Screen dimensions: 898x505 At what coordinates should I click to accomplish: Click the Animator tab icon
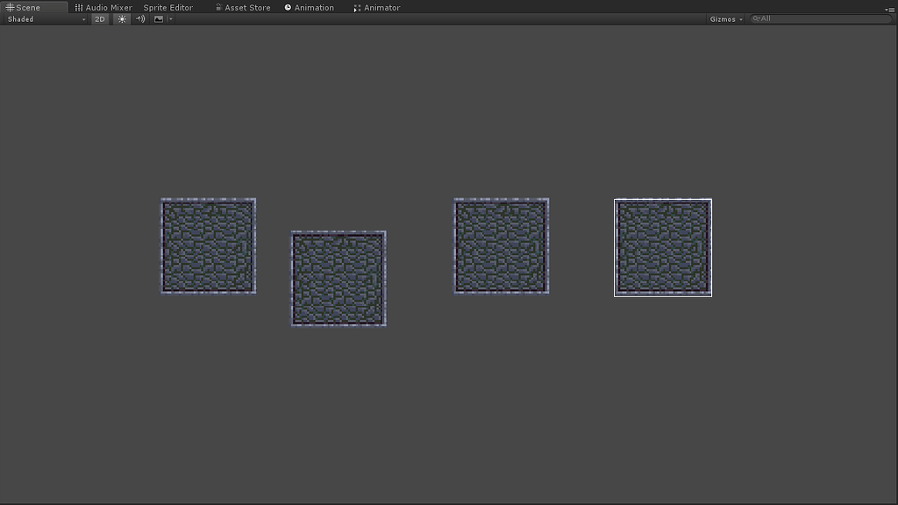[358, 7]
